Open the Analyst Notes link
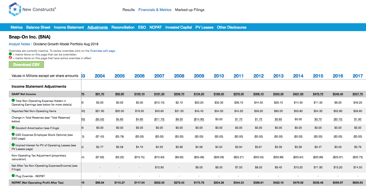Screen dimensions: 366x189 (19, 44)
